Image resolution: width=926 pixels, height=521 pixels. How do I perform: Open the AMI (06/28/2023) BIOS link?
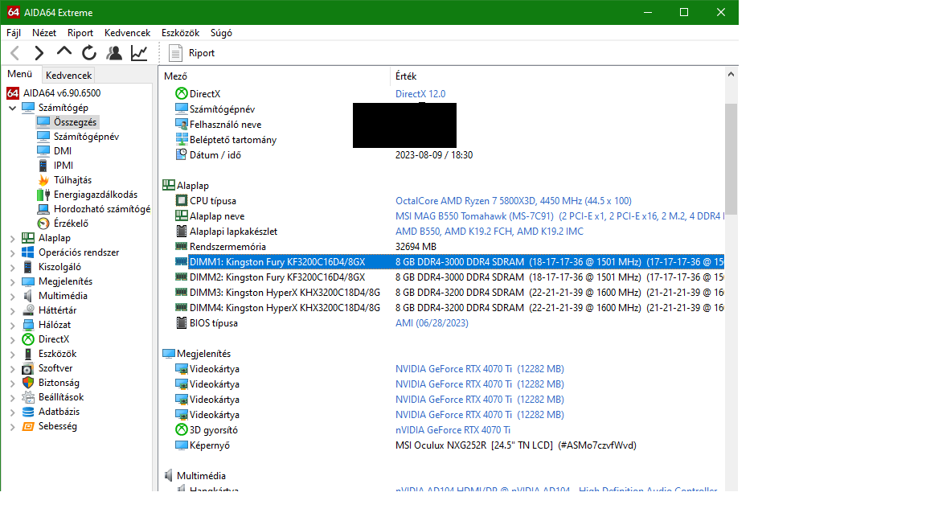(x=432, y=323)
